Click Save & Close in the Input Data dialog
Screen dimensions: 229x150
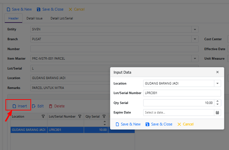pos(159,124)
